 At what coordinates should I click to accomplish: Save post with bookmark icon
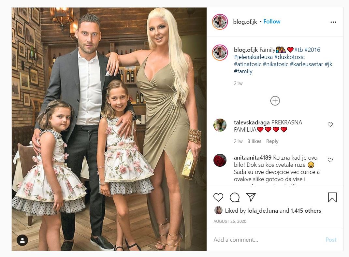(x=332, y=197)
